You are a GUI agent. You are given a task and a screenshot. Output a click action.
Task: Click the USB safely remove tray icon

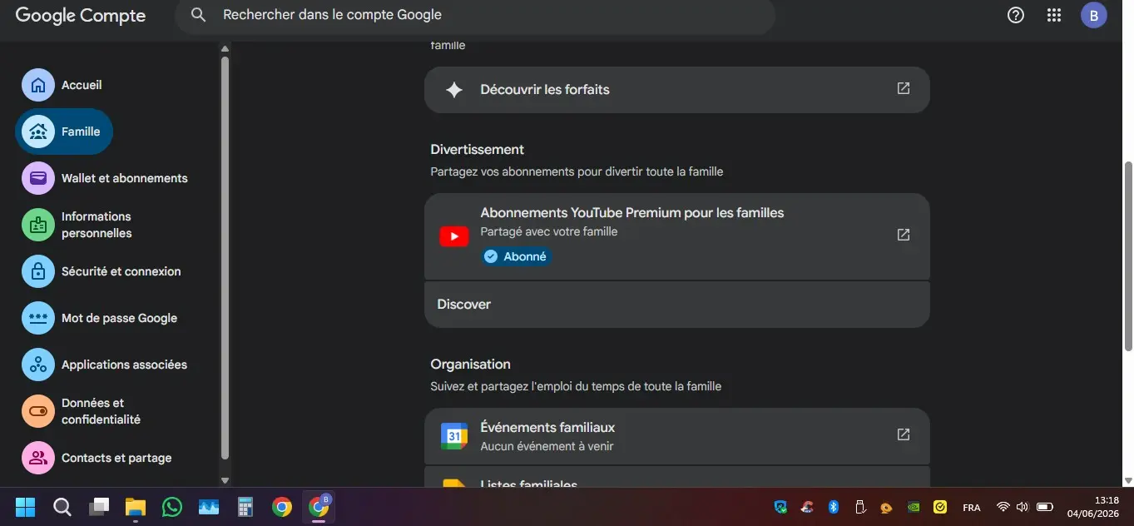tap(861, 507)
